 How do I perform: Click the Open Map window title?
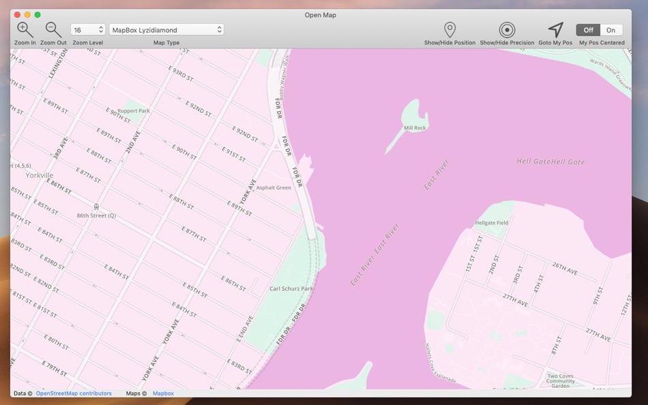(x=321, y=15)
